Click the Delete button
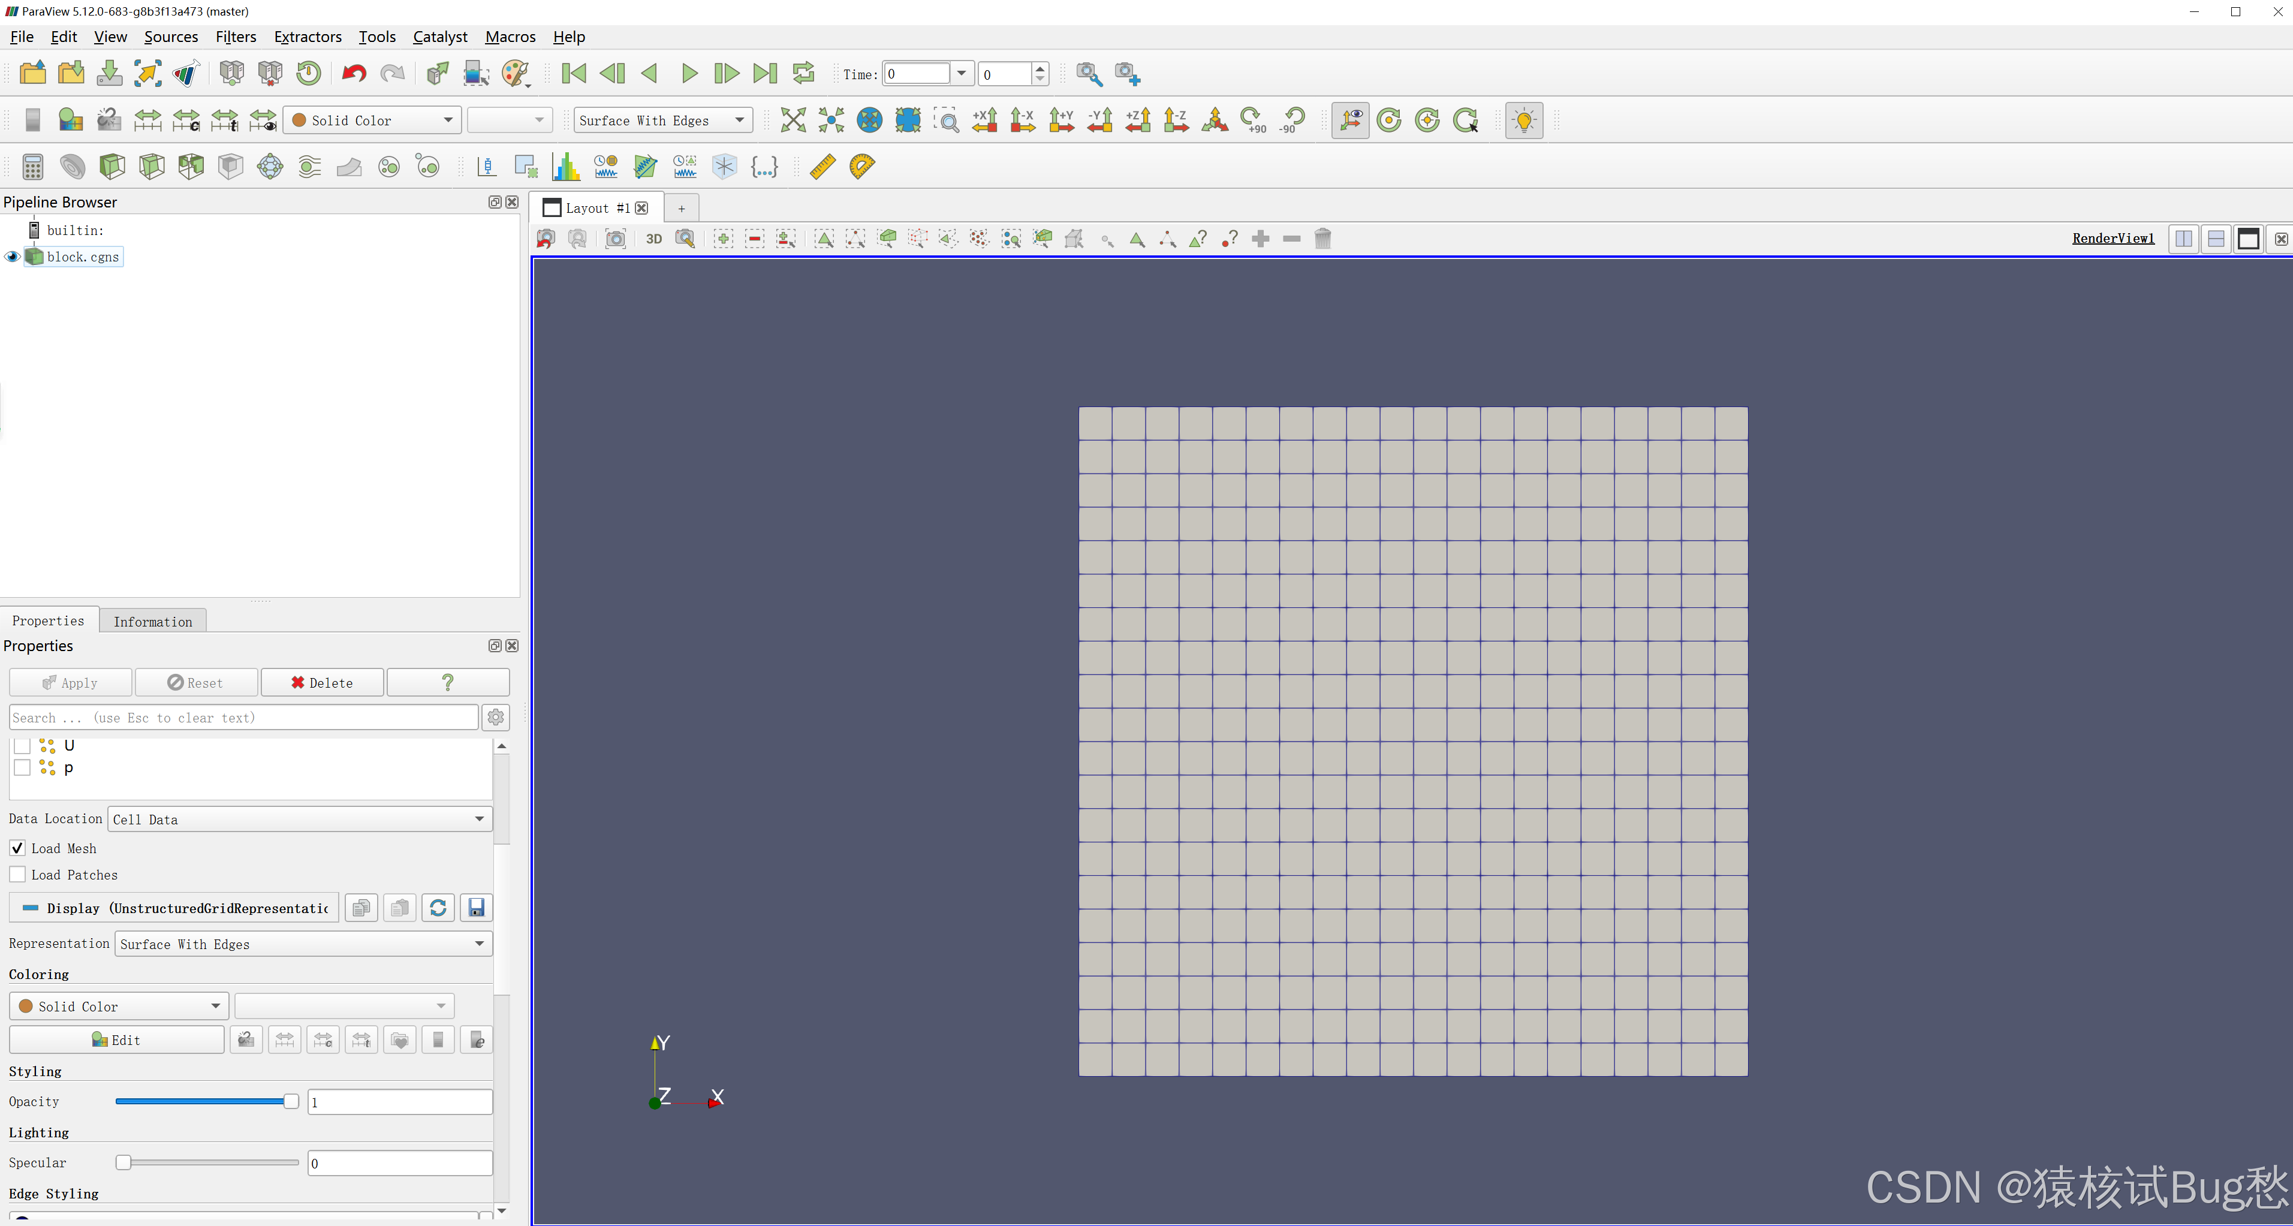 (321, 683)
